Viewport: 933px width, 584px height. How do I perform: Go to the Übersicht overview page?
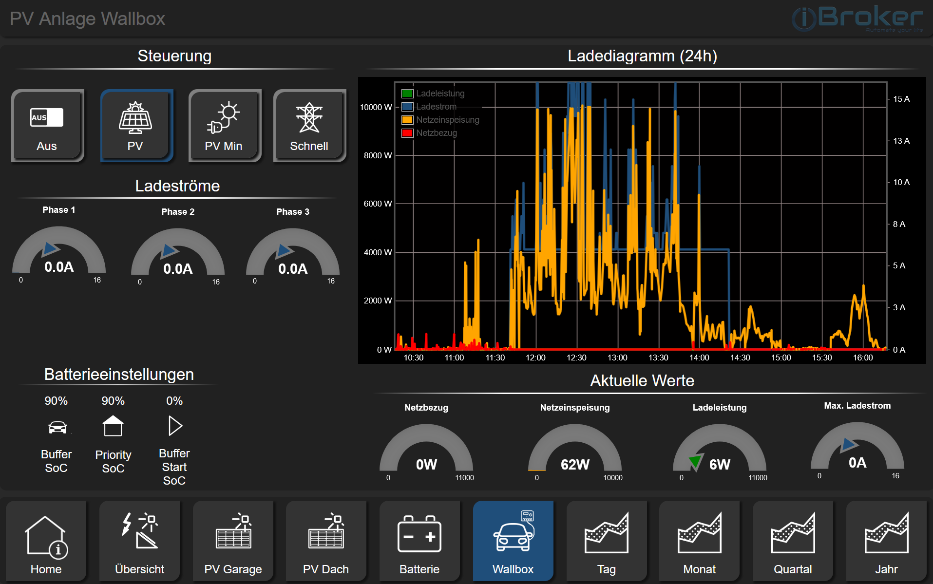(x=140, y=541)
